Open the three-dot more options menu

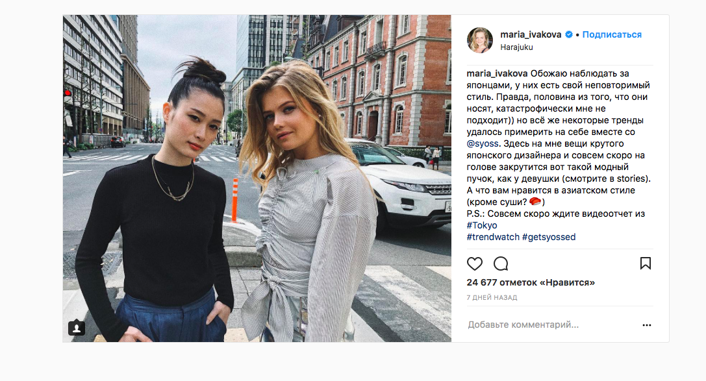(x=646, y=325)
